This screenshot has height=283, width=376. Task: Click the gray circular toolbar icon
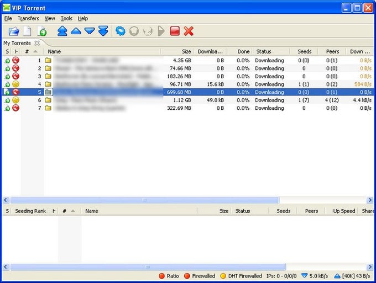[134, 31]
